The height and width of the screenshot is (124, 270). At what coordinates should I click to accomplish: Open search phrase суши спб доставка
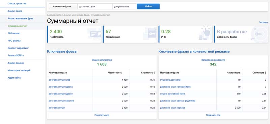pos(170,80)
